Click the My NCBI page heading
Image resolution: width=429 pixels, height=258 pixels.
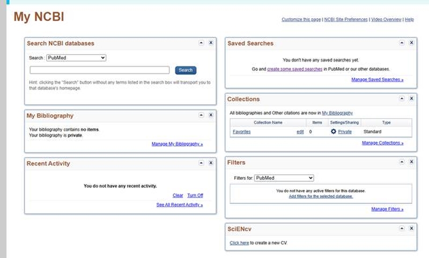39,17
